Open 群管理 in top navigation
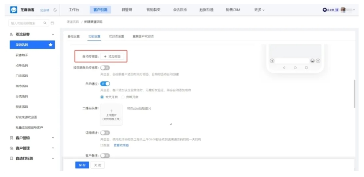The image size is (364, 177). [127, 10]
